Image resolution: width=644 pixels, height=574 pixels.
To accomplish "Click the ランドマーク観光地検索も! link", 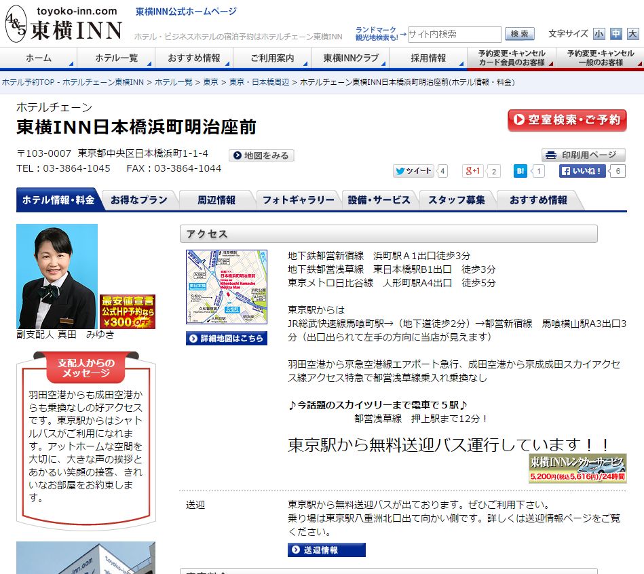I will 377,34.
